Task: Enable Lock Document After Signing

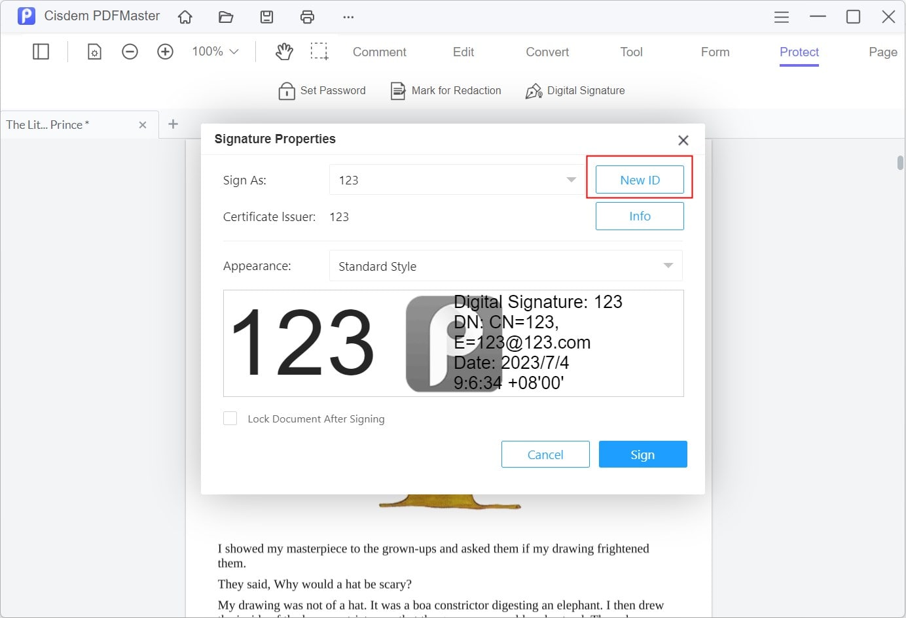Action: click(230, 418)
